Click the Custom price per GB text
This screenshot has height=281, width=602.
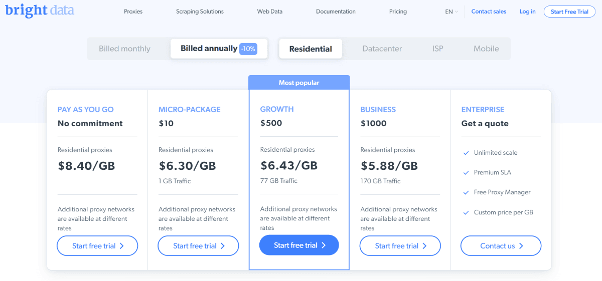[x=504, y=212]
